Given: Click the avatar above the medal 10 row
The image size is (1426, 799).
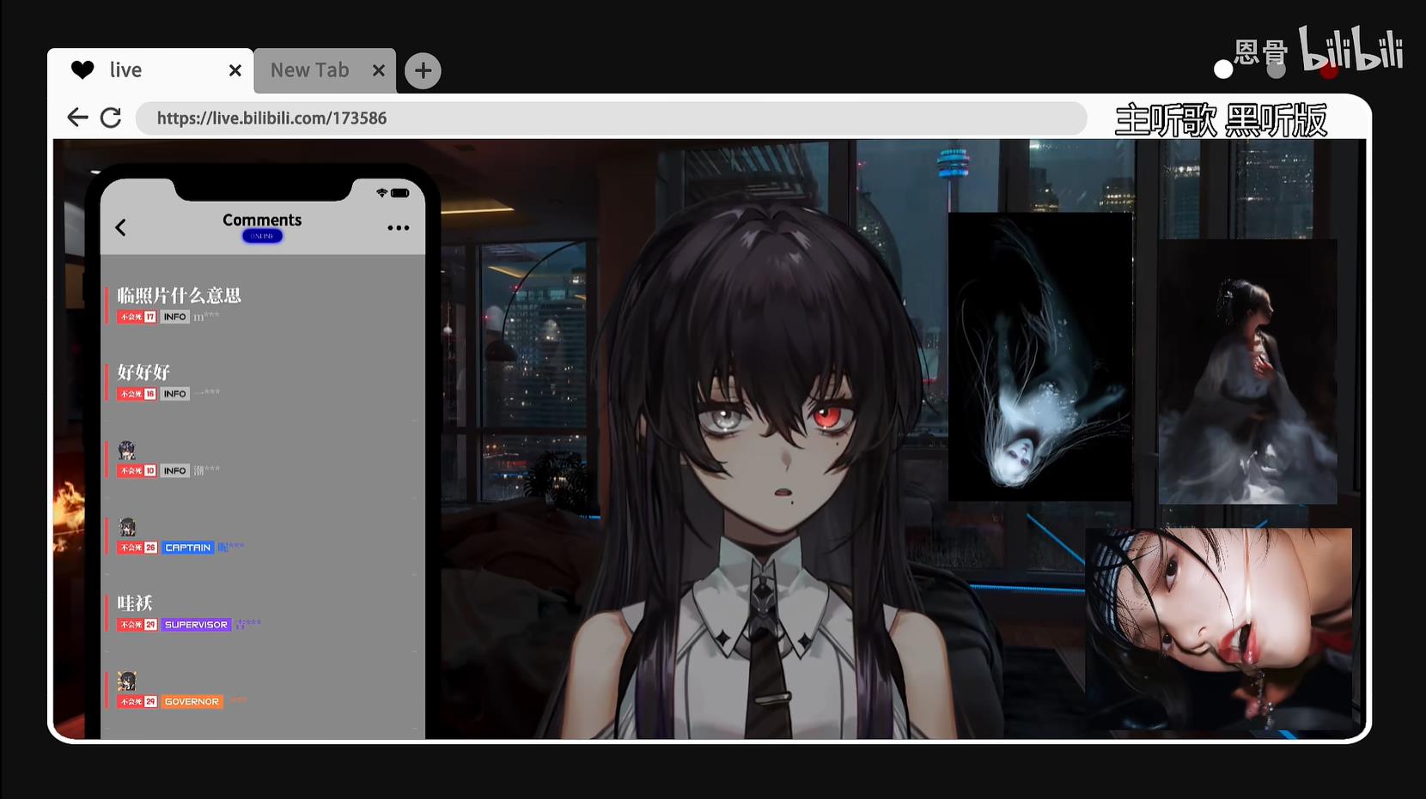Looking at the screenshot, I should point(127,450).
